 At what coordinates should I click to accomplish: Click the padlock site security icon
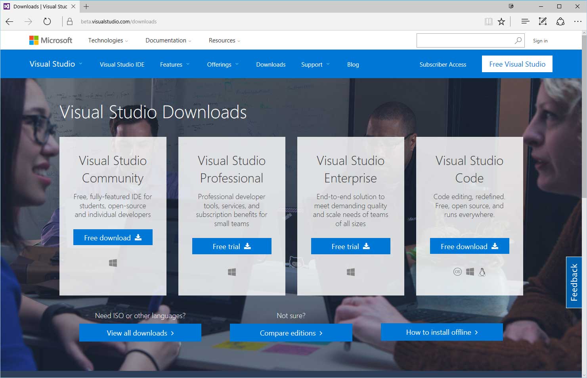click(70, 22)
